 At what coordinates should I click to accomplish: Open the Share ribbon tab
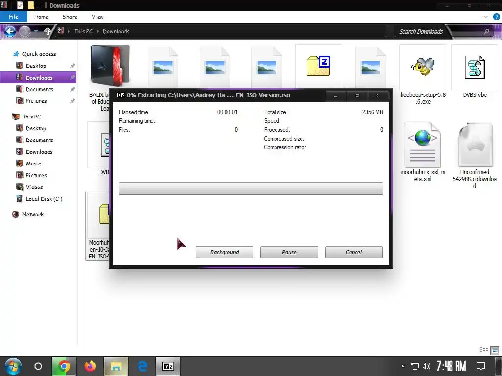coord(70,17)
